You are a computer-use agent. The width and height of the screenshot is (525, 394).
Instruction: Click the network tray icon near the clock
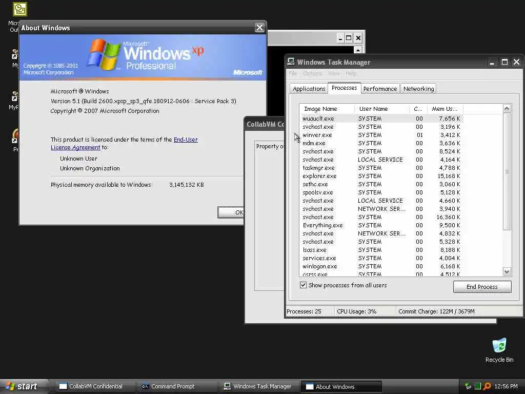click(469, 386)
